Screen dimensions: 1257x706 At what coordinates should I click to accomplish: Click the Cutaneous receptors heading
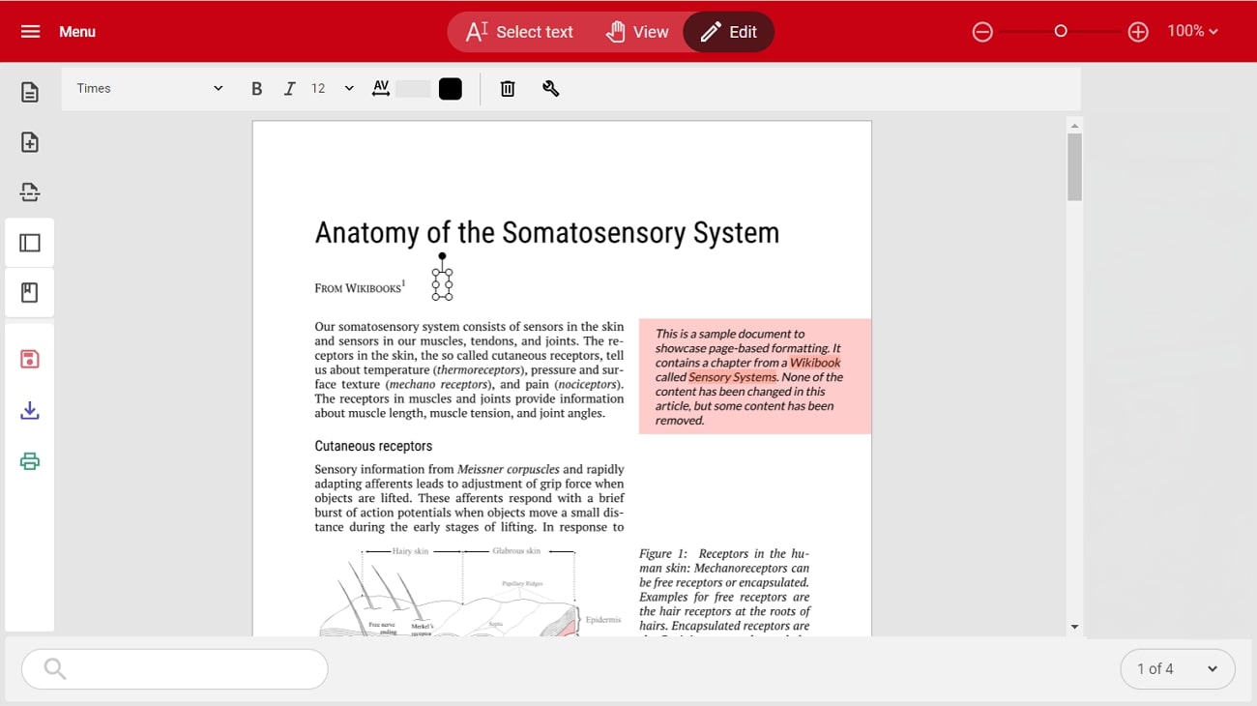373,446
